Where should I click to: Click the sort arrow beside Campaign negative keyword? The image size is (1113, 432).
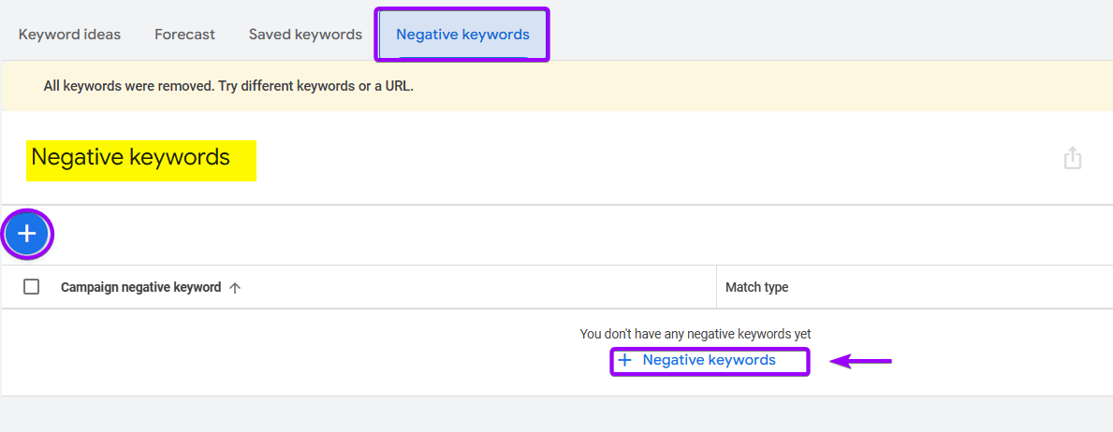tap(235, 288)
